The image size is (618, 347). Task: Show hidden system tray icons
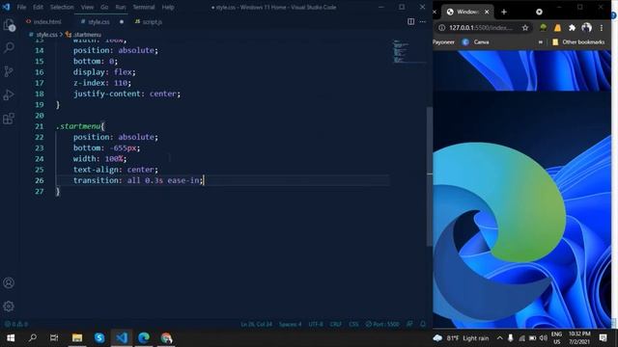coord(500,338)
